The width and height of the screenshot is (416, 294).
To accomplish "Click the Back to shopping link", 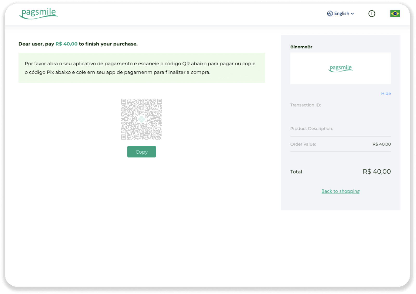I will point(340,191).
